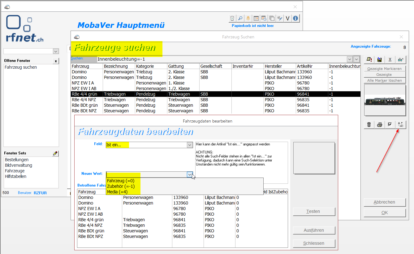Viewport: 414px width, 254px height.
Task: Click the Gesellschaft column header
Action: pos(215,66)
